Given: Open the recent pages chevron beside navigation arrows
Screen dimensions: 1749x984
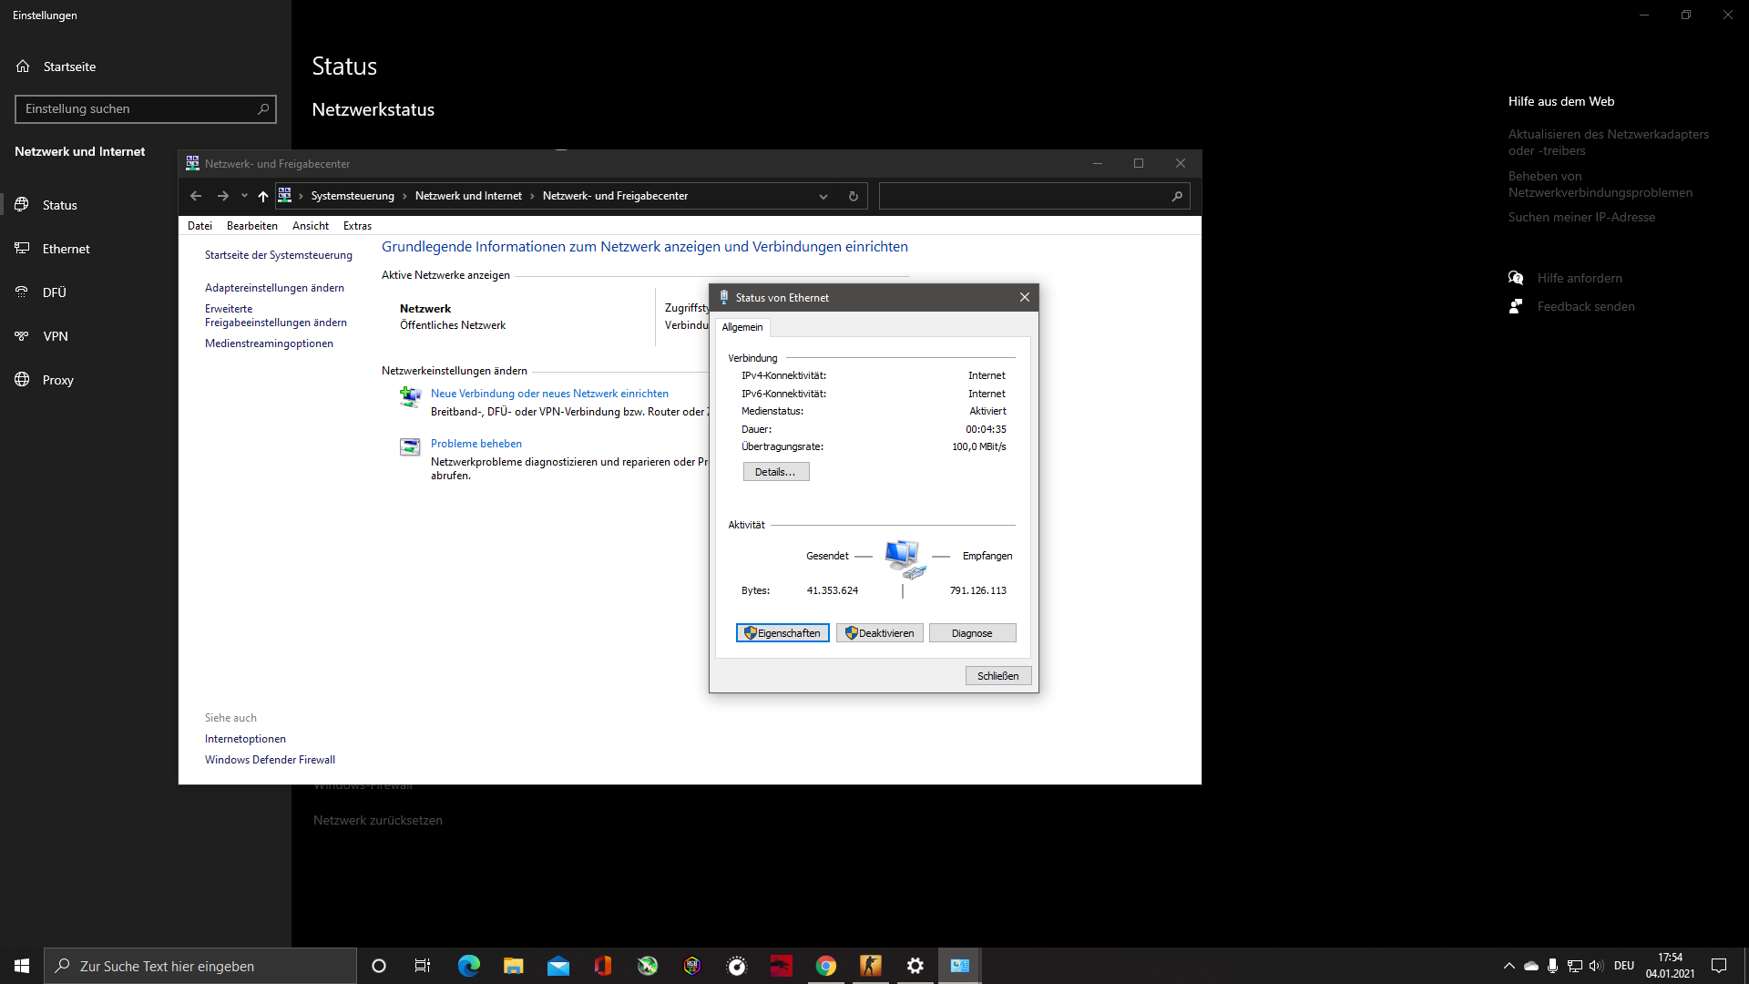Looking at the screenshot, I should tap(244, 196).
